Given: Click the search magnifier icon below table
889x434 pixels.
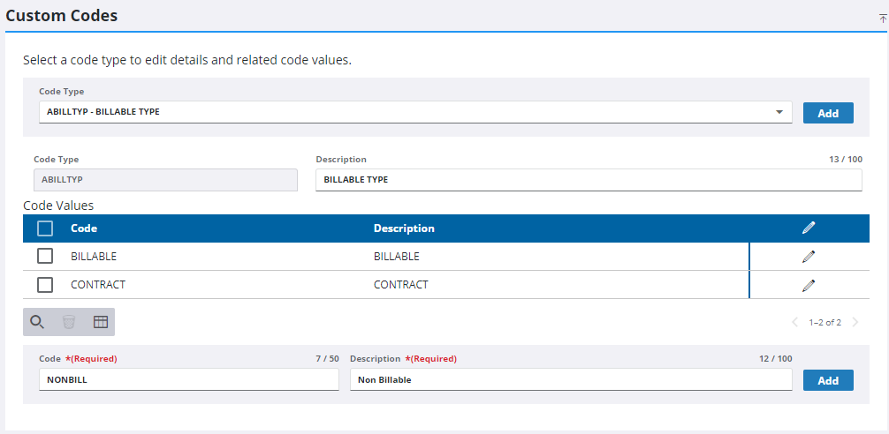Looking at the screenshot, I should (x=37, y=322).
